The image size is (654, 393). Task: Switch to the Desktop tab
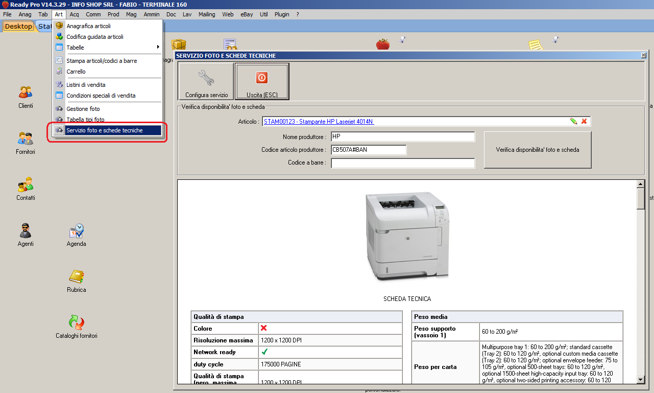coord(18,26)
